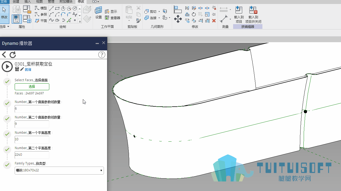
Task: Select the Move tool
Action: coord(178,19)
